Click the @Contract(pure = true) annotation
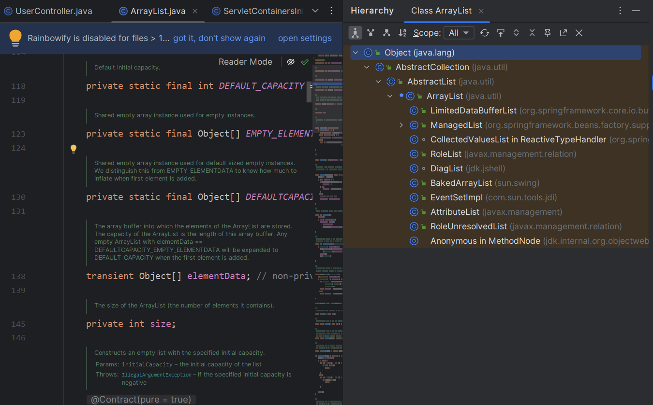The width and height of the screenshot is (653, 405). [141, 400]
